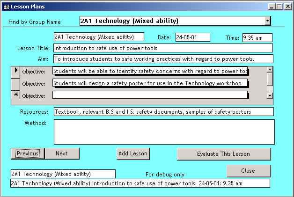
Task: Click the empty Method text area
Action: click(x=164, y=132)
